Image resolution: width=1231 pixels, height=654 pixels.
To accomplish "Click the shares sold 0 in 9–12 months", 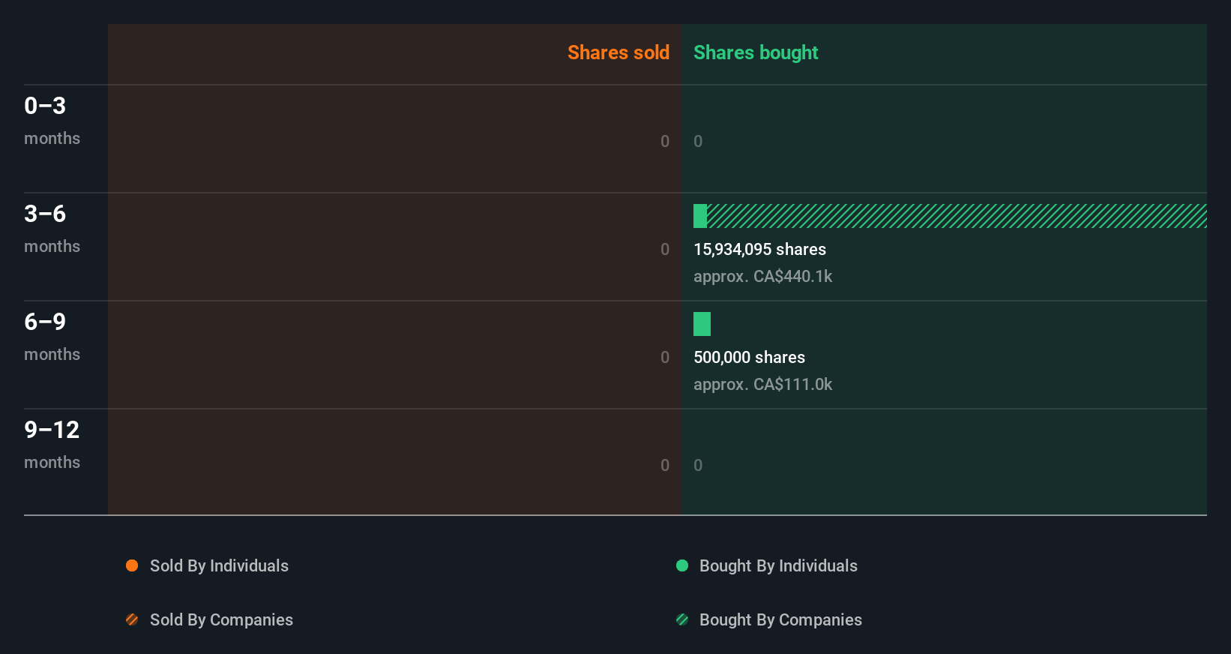I will [x=665, y=465].
